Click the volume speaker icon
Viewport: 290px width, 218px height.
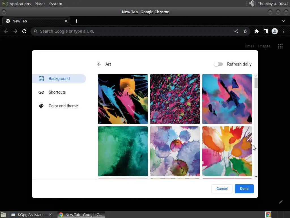[251, 3]
